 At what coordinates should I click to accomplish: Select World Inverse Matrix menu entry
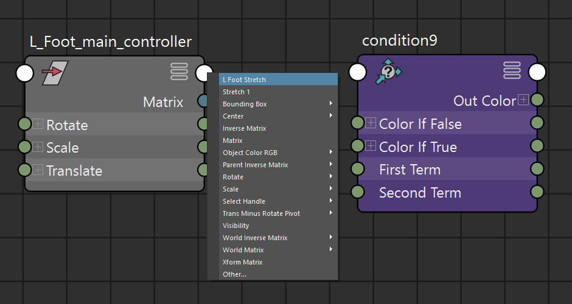[278, 238]
